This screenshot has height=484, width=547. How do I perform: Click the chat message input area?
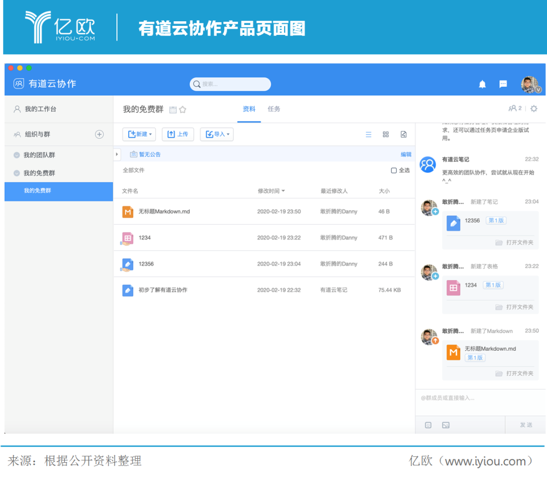pyautogui.click(x=480, y=402)
